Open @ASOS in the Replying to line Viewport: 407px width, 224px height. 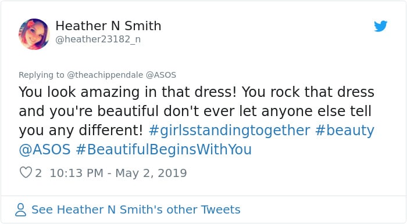pyautogui.click(x=161, y=75)
